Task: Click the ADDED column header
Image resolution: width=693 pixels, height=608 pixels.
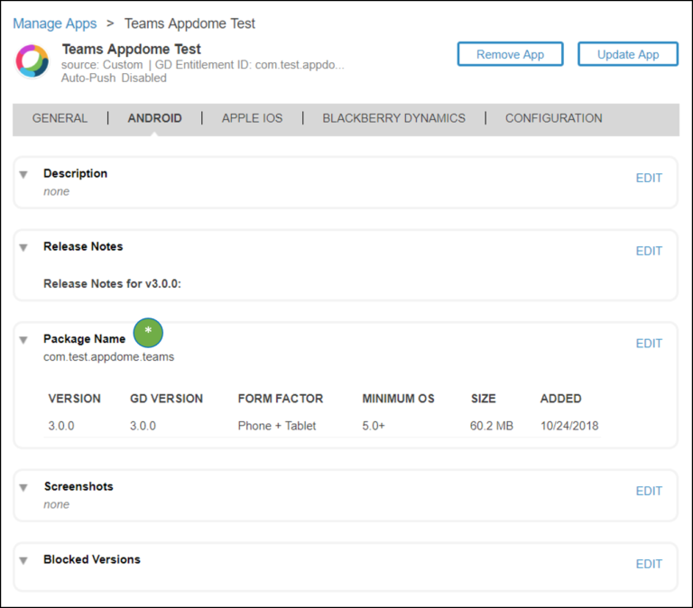Action: pos(560,399)
